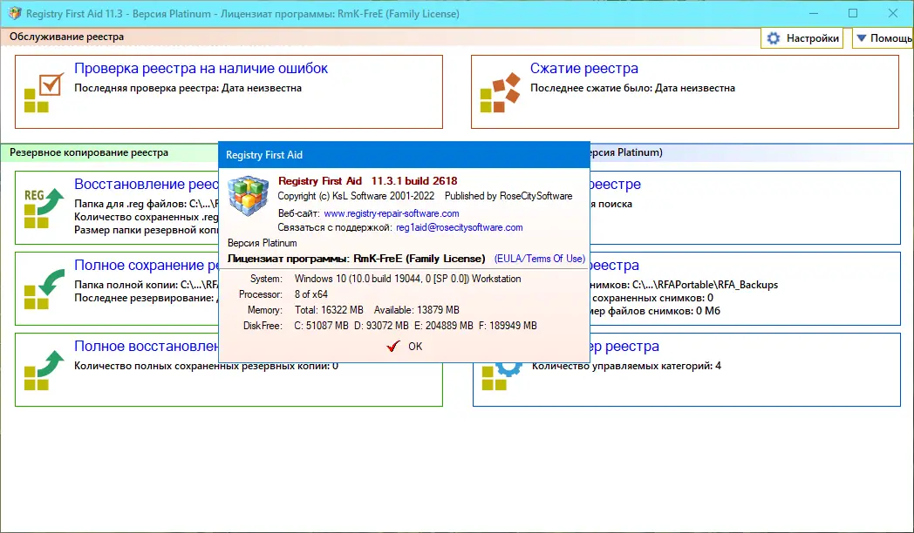Maximize the Registry First Aid window
Screen dimensions: 914x533
click(853, 13)
